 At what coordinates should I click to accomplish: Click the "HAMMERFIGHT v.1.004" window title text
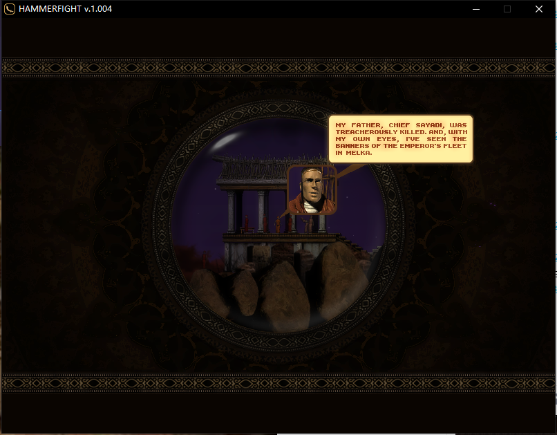66,9
